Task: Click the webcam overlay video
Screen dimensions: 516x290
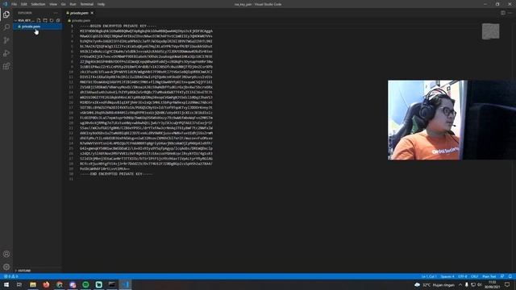Action: tap(451, 120)
